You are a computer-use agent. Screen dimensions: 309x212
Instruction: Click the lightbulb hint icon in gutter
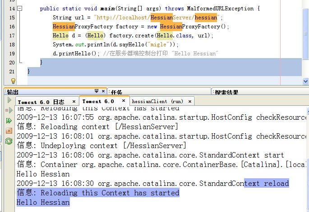pos(13,81)
